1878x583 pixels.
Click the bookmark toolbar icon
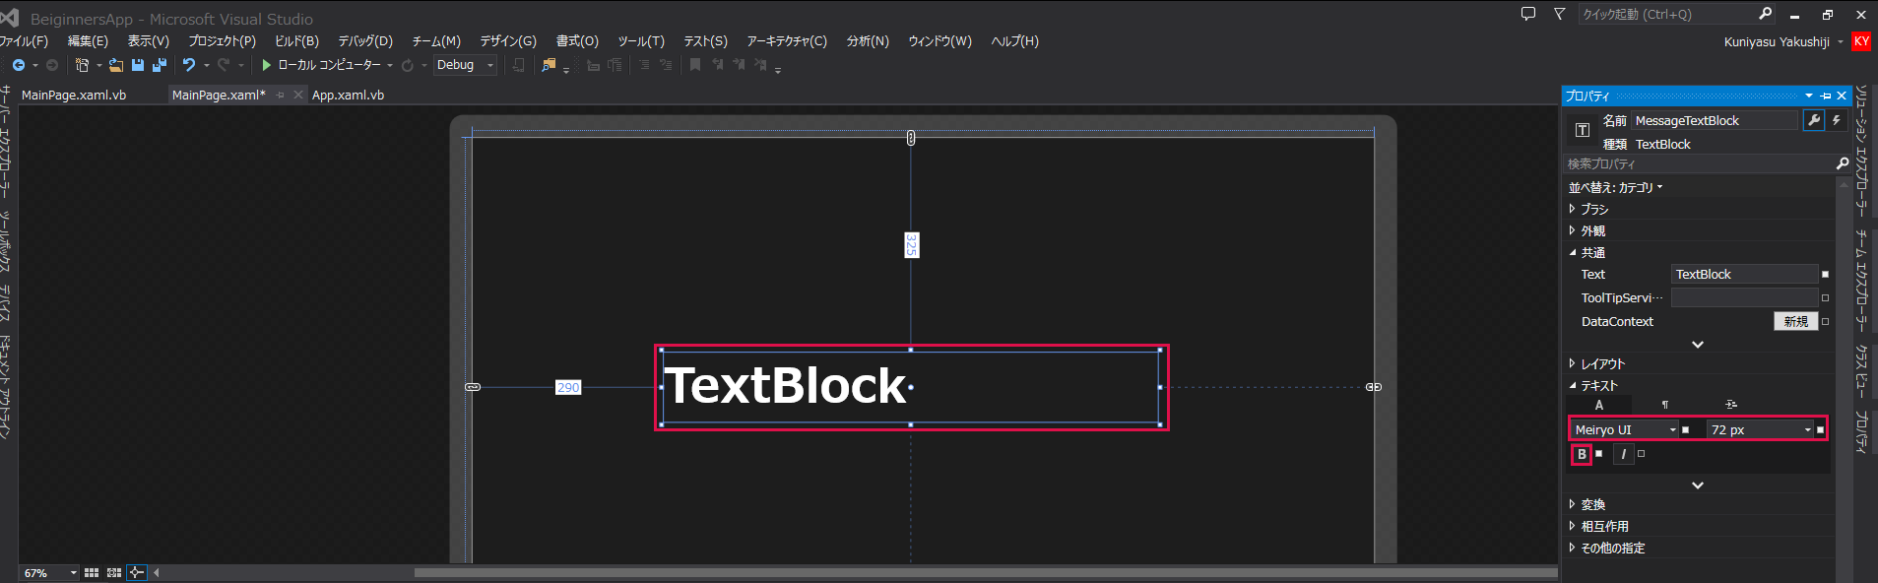pos(695,65)
